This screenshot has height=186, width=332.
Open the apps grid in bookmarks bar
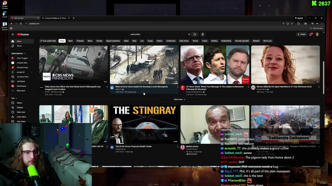coord(11,28)
